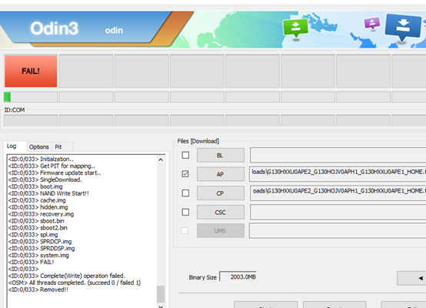Viewport: 426px width, 308px height.
Task: Click the BL file path field
Action: [338, 155]
